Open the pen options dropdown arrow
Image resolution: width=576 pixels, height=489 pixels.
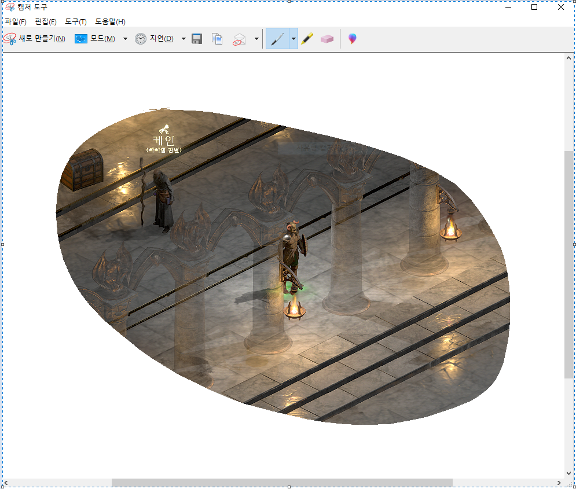tap(293, 39)
